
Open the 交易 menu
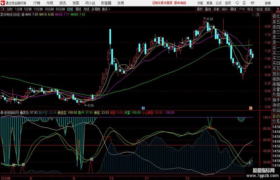pyautogui.click(x=121, y=3)
